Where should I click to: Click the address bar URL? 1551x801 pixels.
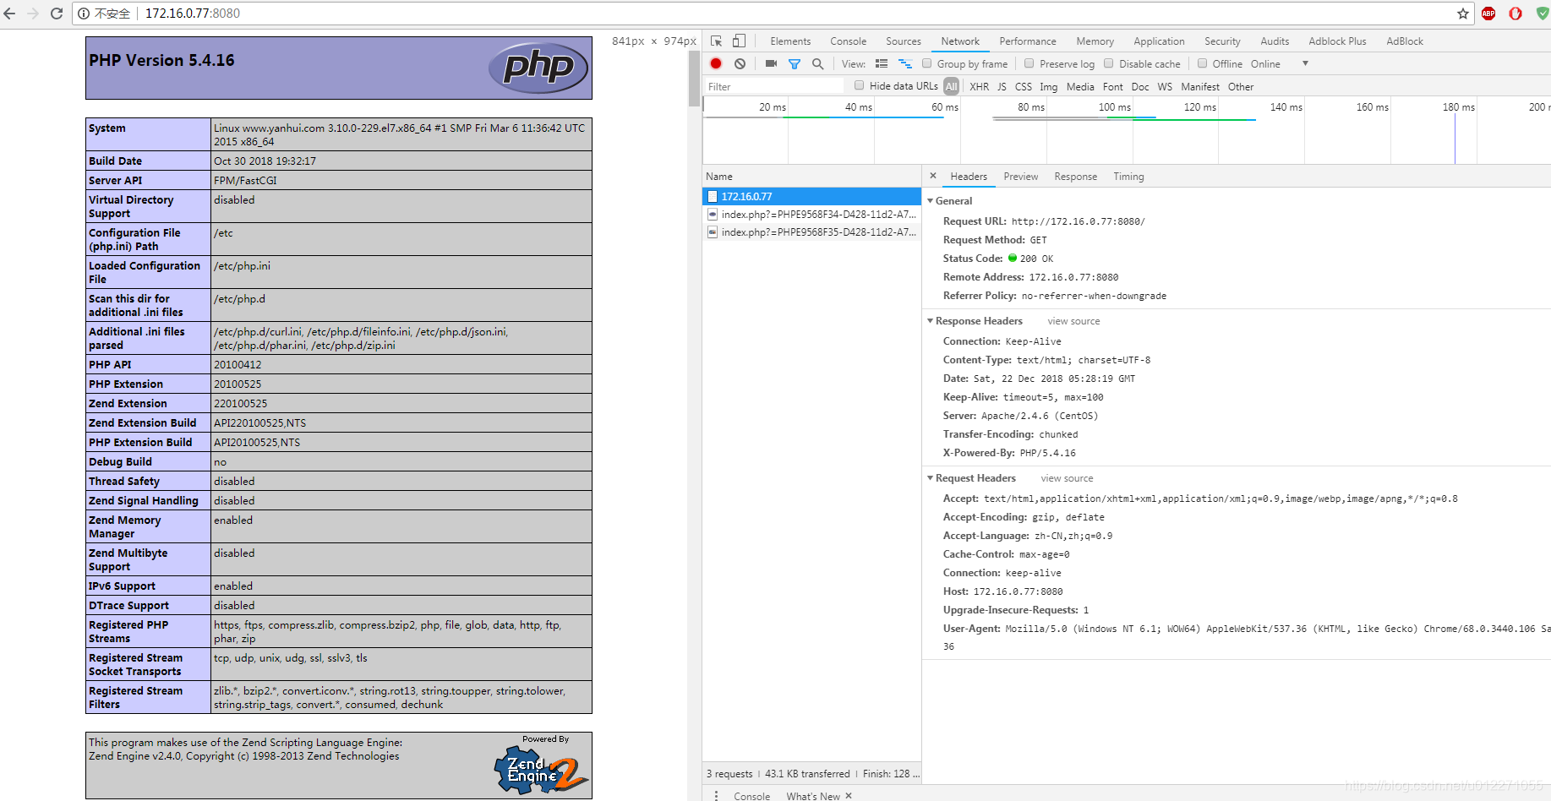point(193,14)
